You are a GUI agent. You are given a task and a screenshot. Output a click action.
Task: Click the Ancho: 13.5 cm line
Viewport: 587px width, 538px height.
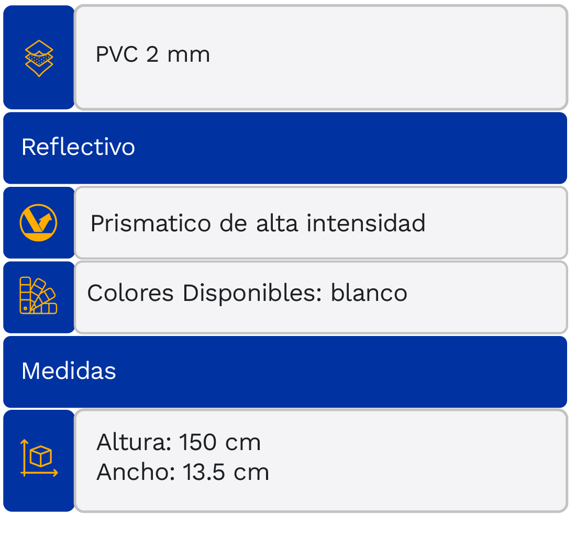(x=183, y=473)
